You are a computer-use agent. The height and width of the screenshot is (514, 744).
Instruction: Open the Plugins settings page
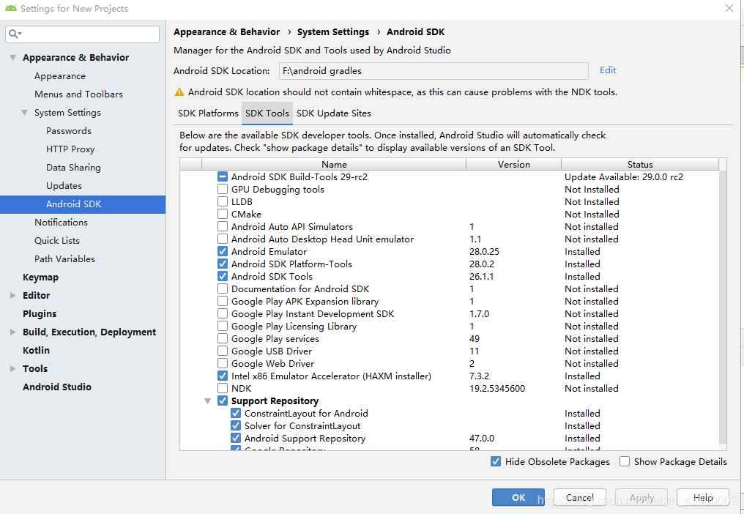(x=40, y=313)
